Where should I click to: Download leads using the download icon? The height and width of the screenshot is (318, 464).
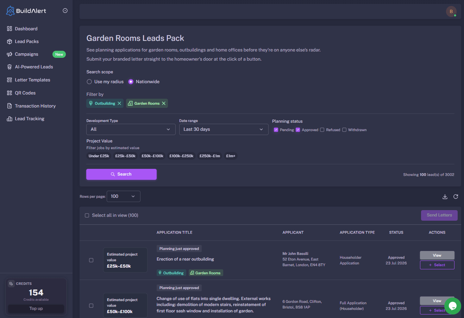pos(445,197)
